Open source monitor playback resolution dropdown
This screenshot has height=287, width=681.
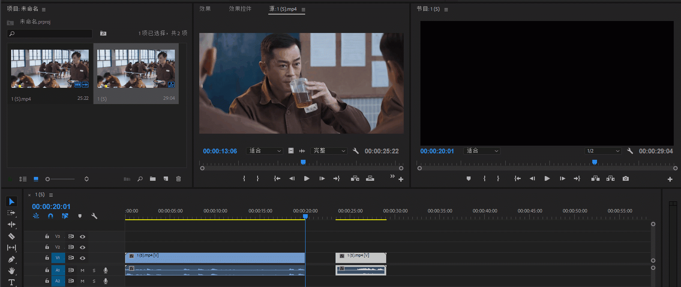pyautogui.click(x=329, y=151)
